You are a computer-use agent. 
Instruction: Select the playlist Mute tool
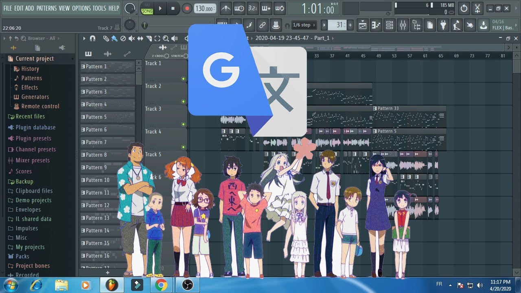coord(131,39)
